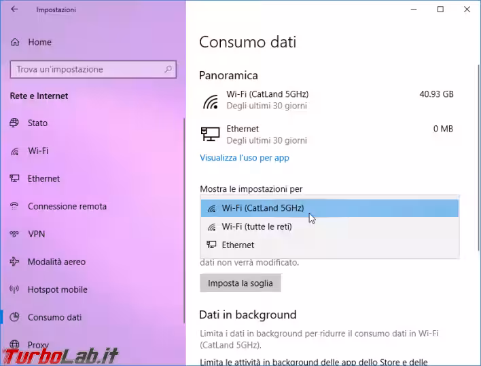This screenshot has width=481, height=366.
Task: Open the Proxy sidebar entry
Action: coord(38,345)
